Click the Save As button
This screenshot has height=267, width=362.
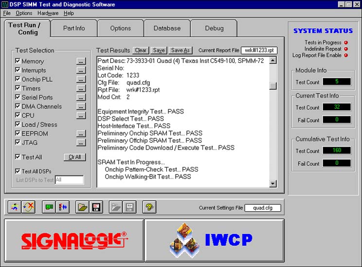[x=181, y=50]
